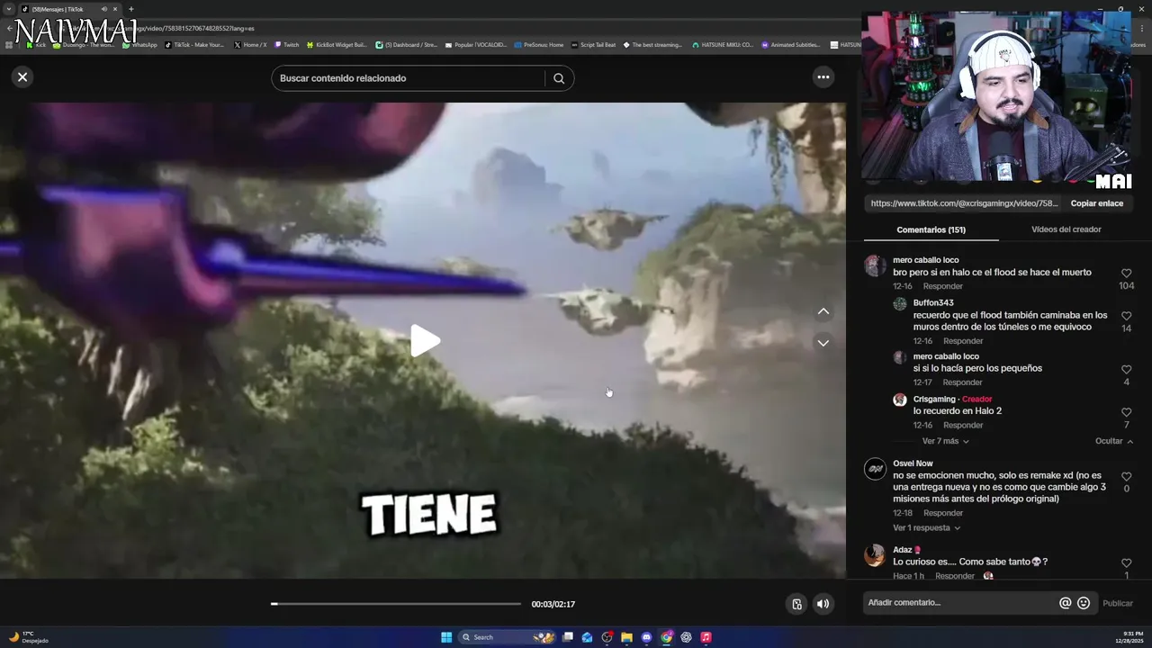1152x648 pixels.
Task: Click the search magnifier icon
Action: 559,78
